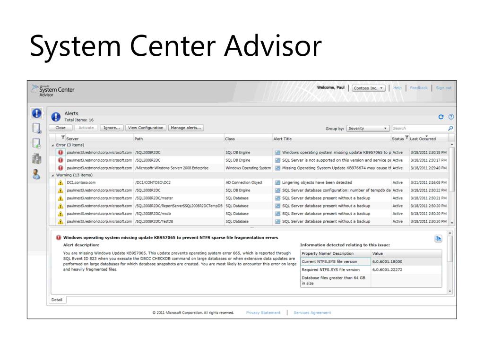Click warning icon for DC1.contoso.com row
484x363 pixels.
[60, 182]
